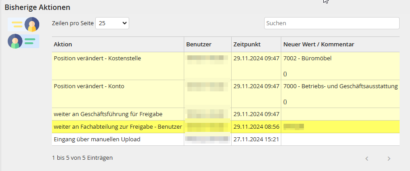Click the top user comment icon
Screen dimensions: 410x171
pos(23,24)
